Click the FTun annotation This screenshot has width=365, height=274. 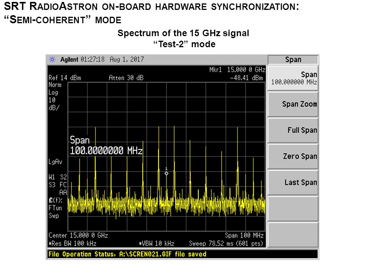tap(55, 208)
